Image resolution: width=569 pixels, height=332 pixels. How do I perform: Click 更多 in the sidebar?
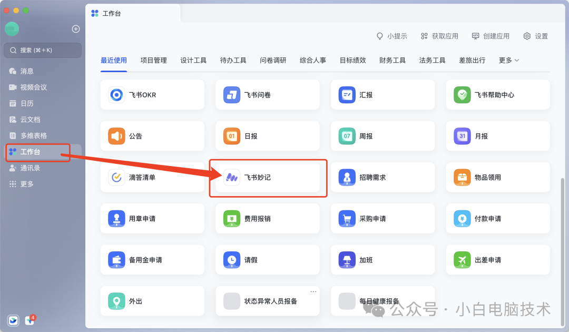[43, 184]
